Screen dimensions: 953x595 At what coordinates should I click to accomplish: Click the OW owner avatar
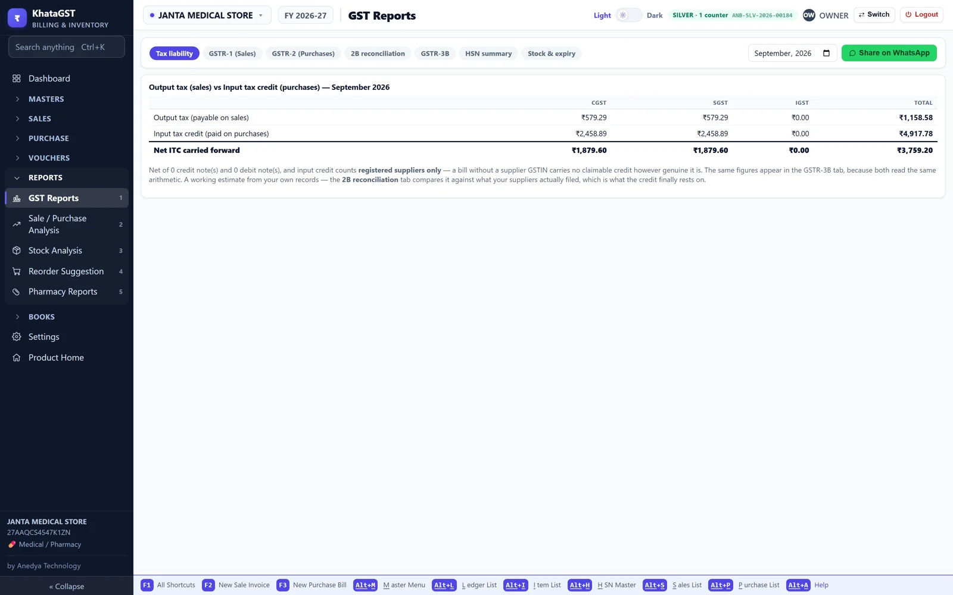[x=809, y=15]
